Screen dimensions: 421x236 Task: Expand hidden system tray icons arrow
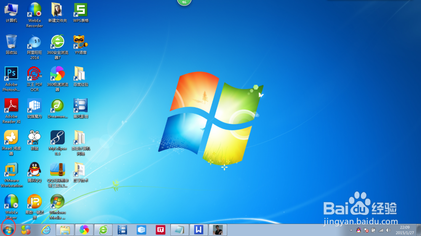click(351, 230)
